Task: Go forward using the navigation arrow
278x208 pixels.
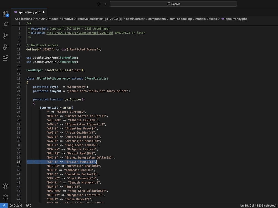Action: coord(105,4)
